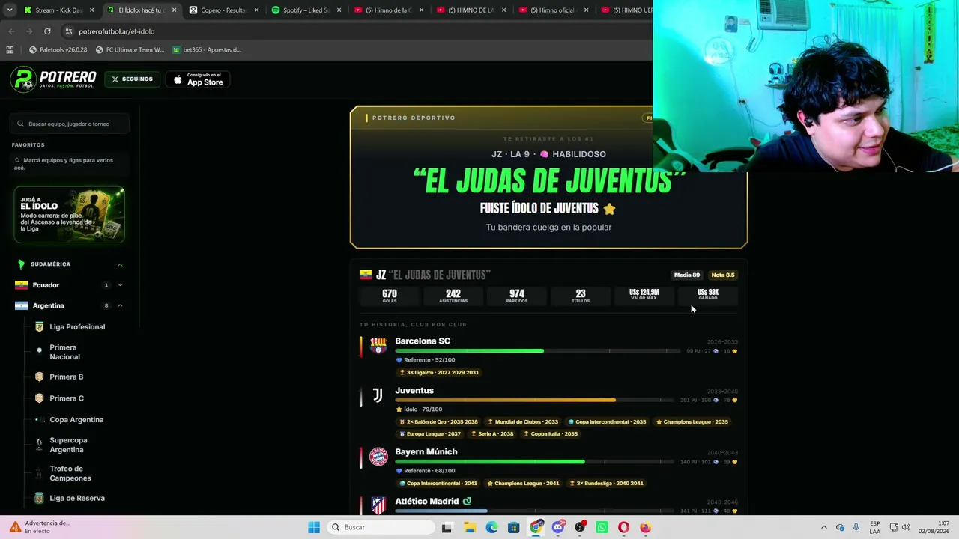Select Primera Nacional in the sidebar
The image size is (959, 539).
64,352
